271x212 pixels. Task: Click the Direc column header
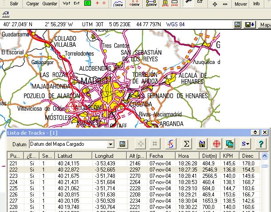point(249,156)
